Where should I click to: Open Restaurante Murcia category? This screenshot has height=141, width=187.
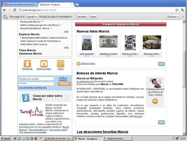(x=30, y=22)
